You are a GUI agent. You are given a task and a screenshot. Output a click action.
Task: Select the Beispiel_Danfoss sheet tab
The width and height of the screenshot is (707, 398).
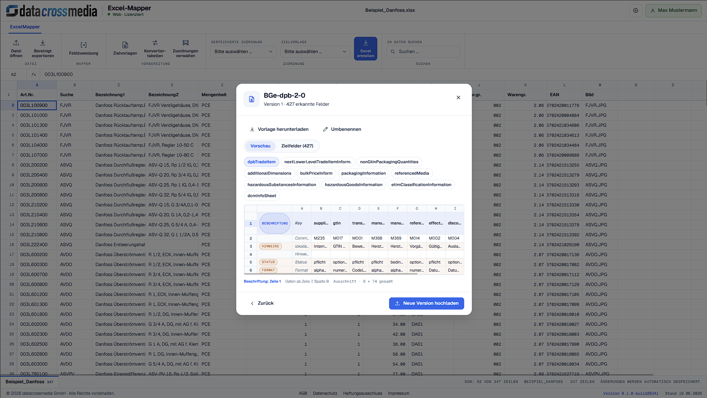tap(29, 382)
